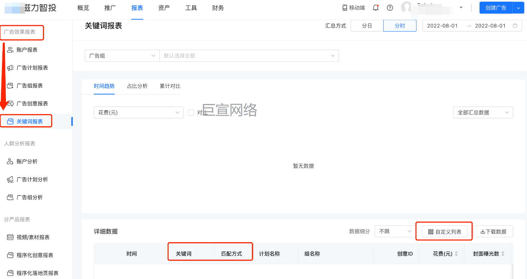
Task: Switch to the 累计对比 tab
Action: tap(170, 86)
